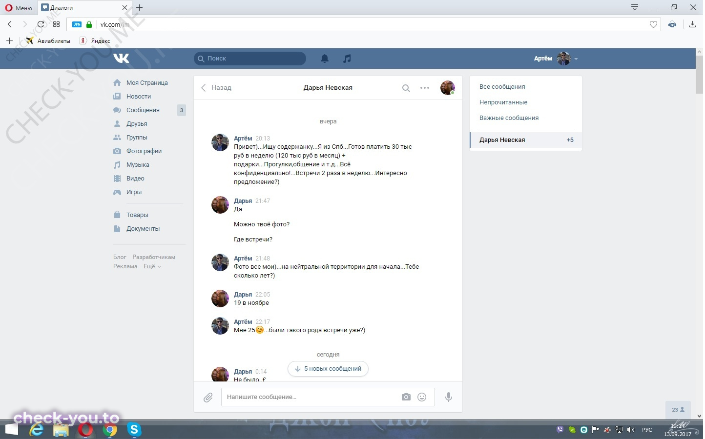Open the music player icon in the header
Image resolution: width=705 pixels, height=439 pixels.
click(x=347, y=59)
